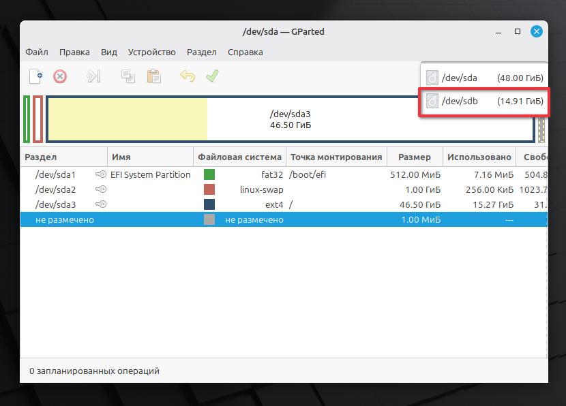Select /dev/sdb (14.91 ГиБ) device from list
The height and width of the screenshot is (406, 566).
point(484,101)
